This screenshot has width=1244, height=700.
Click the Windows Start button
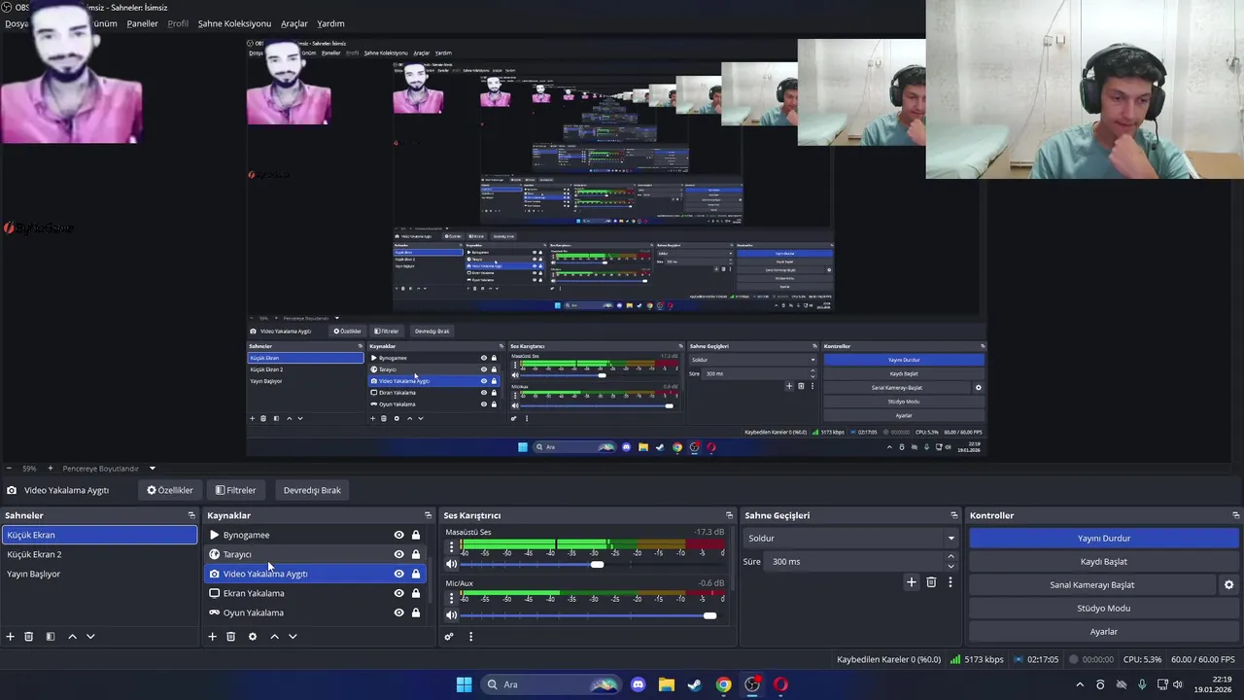coord(464,684)
